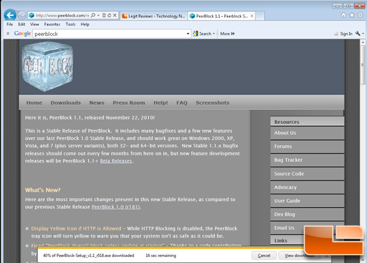Refresh the page with address bar icon
367x263 pixels.
pyautogui.click(x=109, y=15)
